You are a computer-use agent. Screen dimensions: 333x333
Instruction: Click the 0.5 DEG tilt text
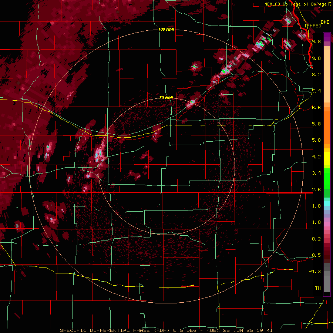pos(185,330)
